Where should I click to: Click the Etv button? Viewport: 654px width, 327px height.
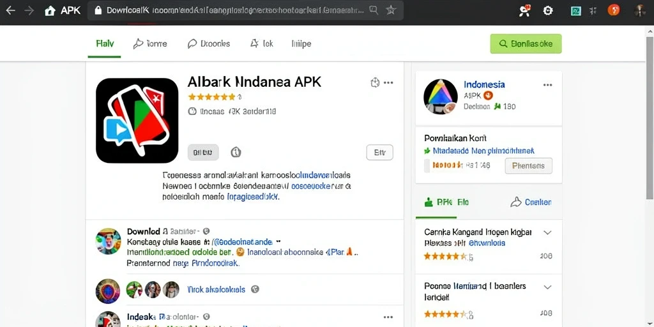[x=379, y=153]
